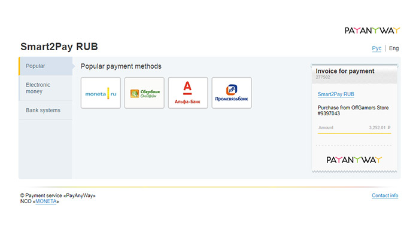Open the Smart2Pay RUB invoice link

point(336,94)
